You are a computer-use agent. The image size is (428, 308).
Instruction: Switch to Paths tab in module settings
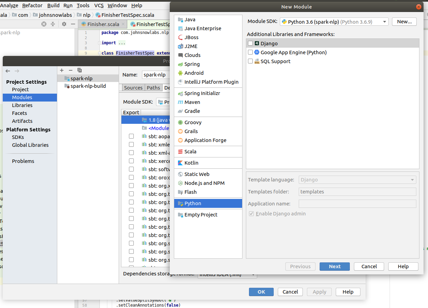point(153,88)
